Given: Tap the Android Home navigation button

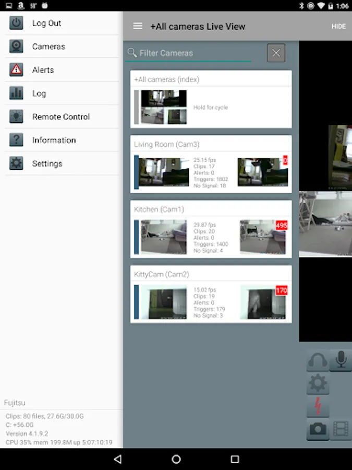Looking at the screenshot, I should (x=176, y=459).
